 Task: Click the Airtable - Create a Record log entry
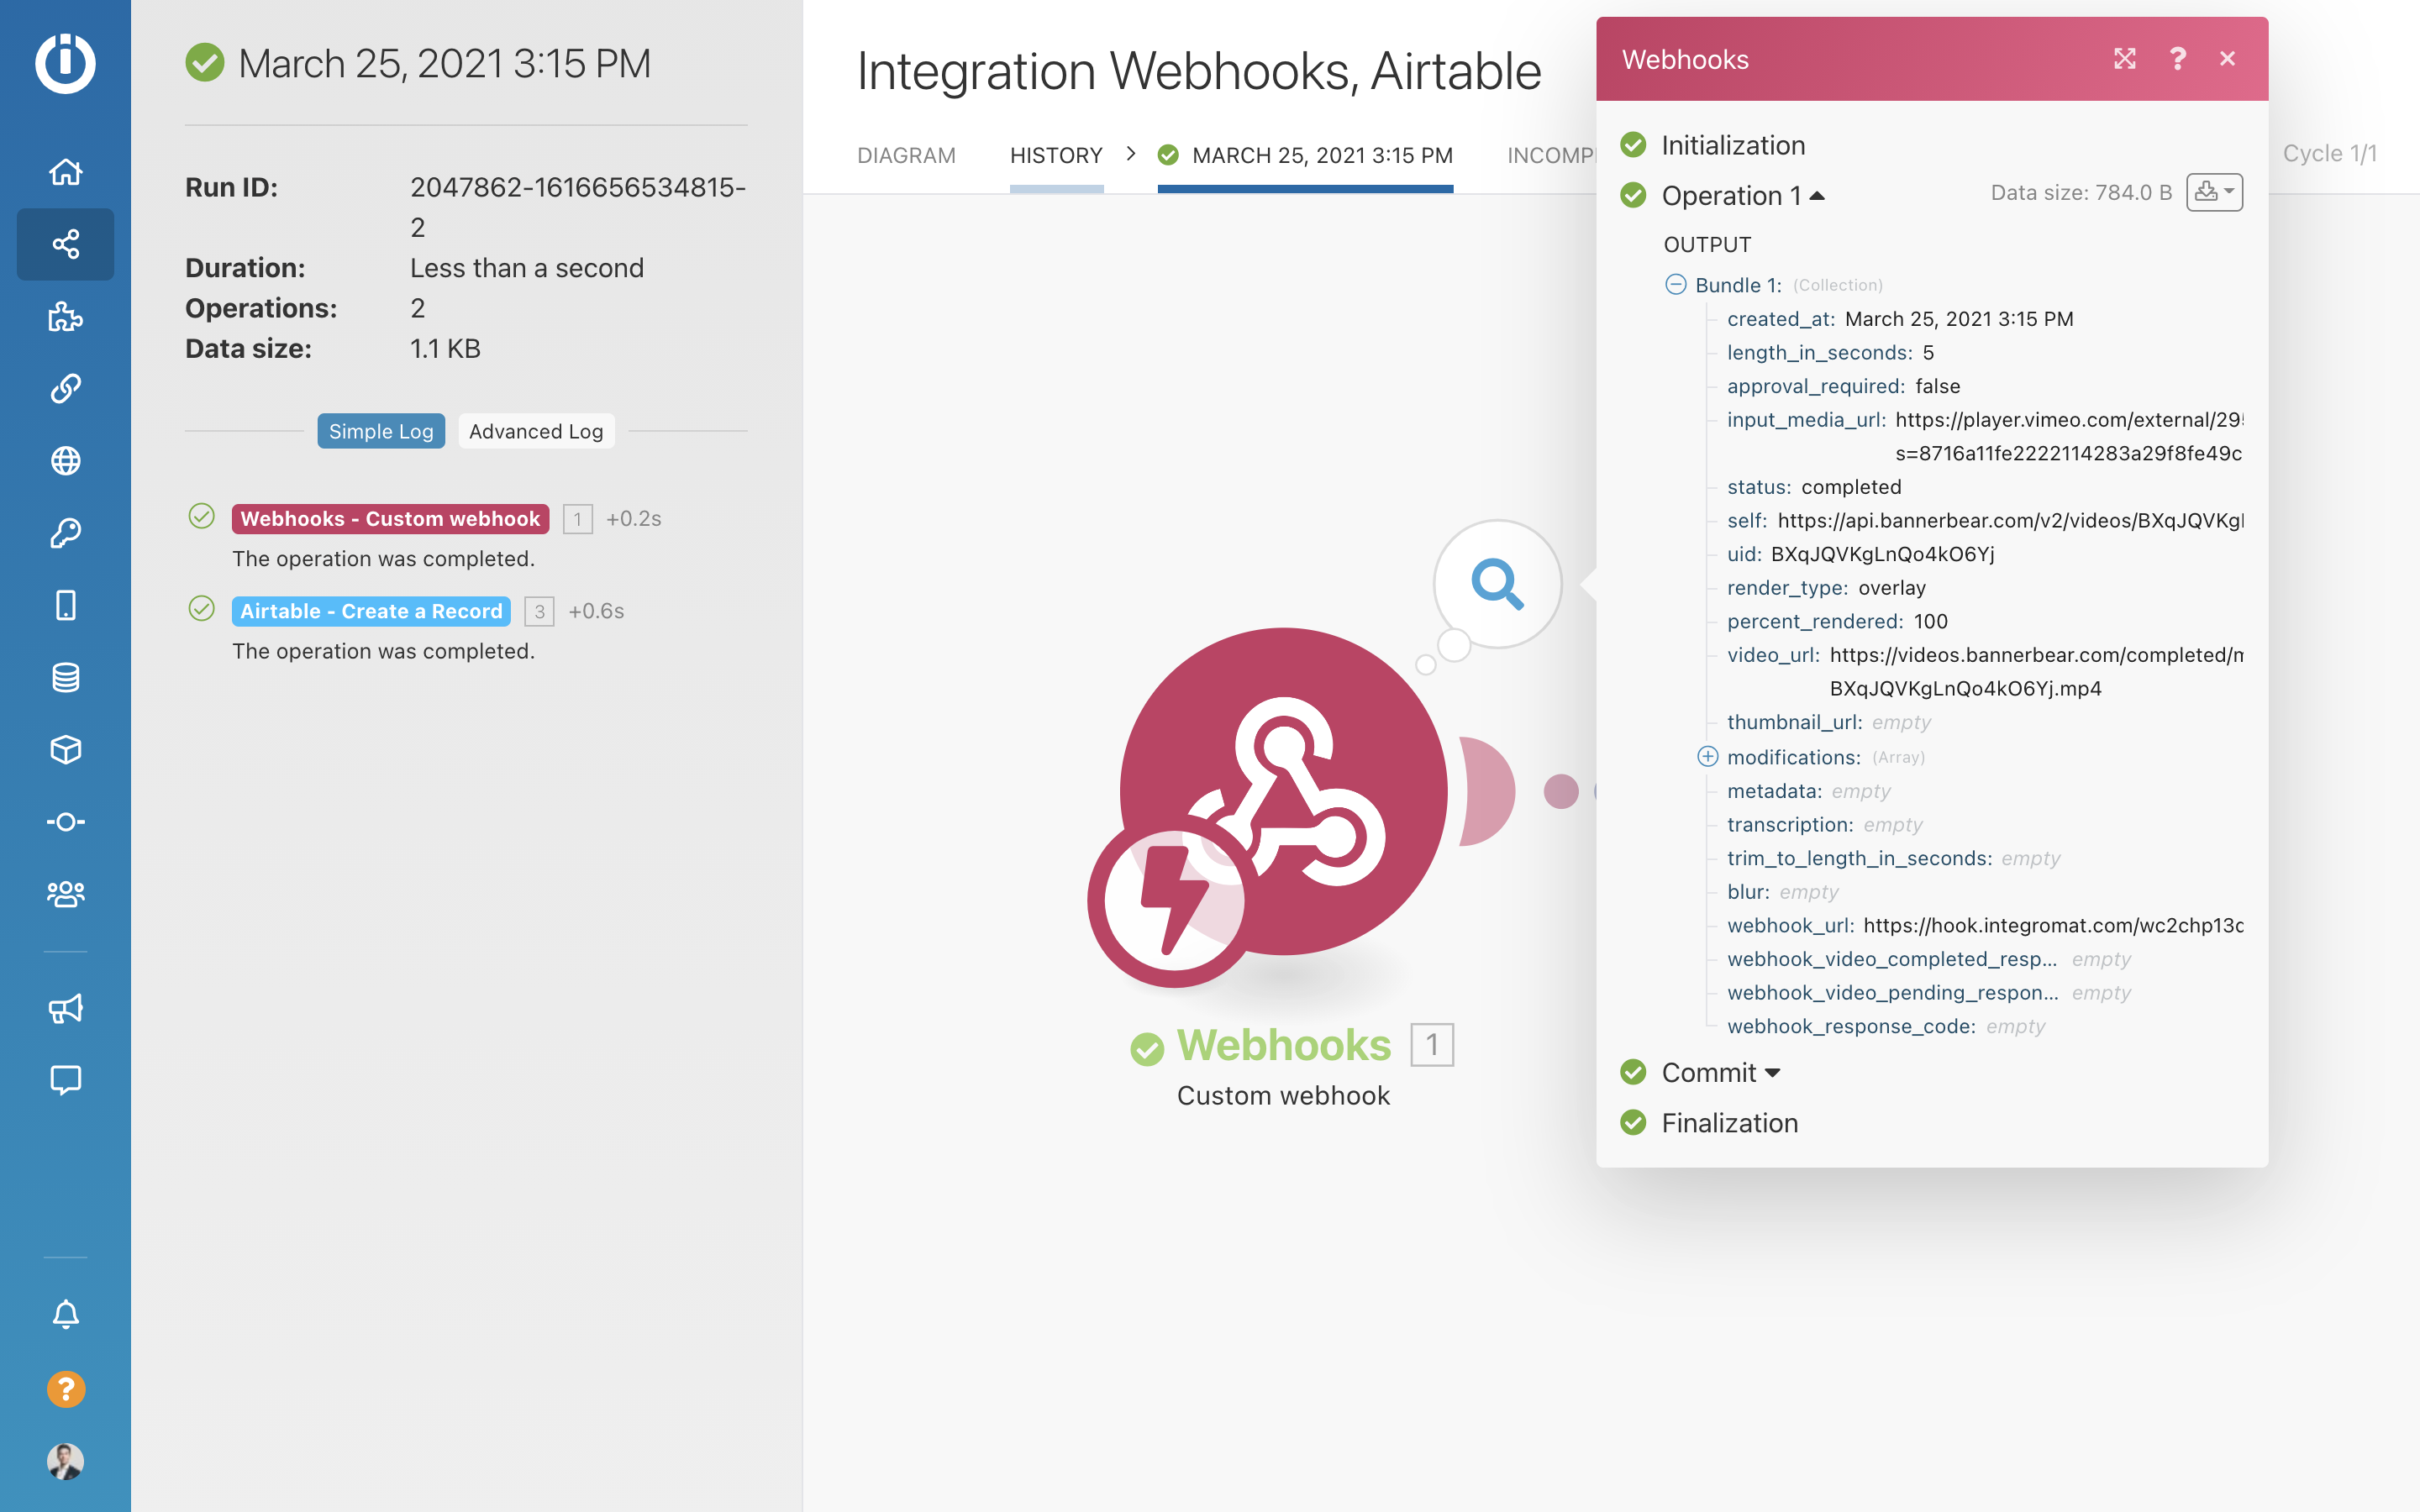click(x=371, y=611)
